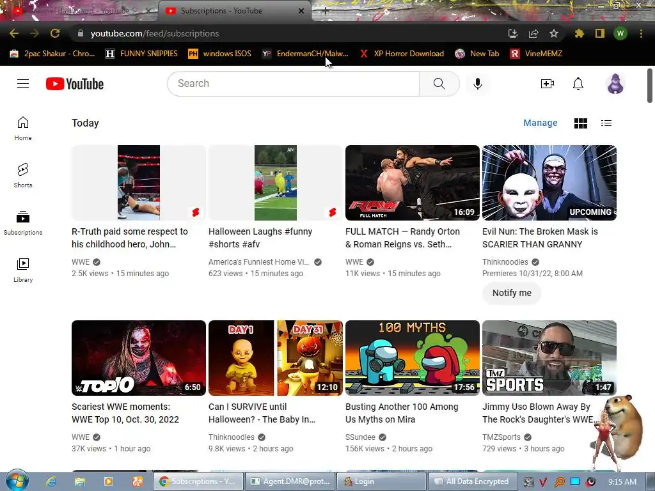Click the 9:15 AM taskbar clock

click(x=622, y=481)
